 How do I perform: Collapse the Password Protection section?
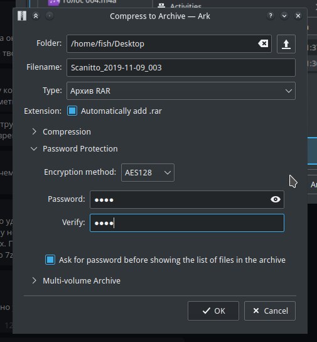coord(75,149)
